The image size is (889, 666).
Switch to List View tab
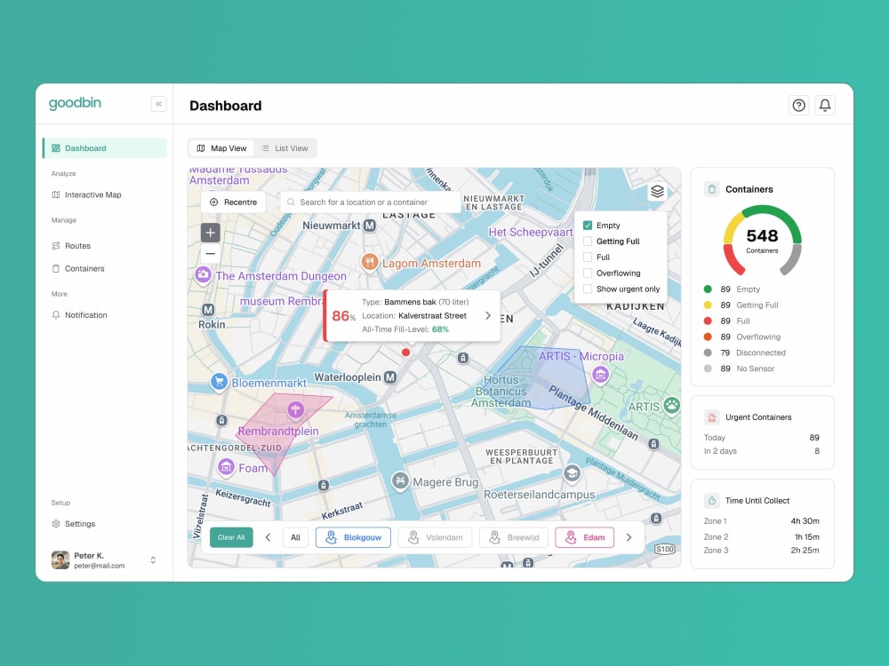tap(284, 148)
